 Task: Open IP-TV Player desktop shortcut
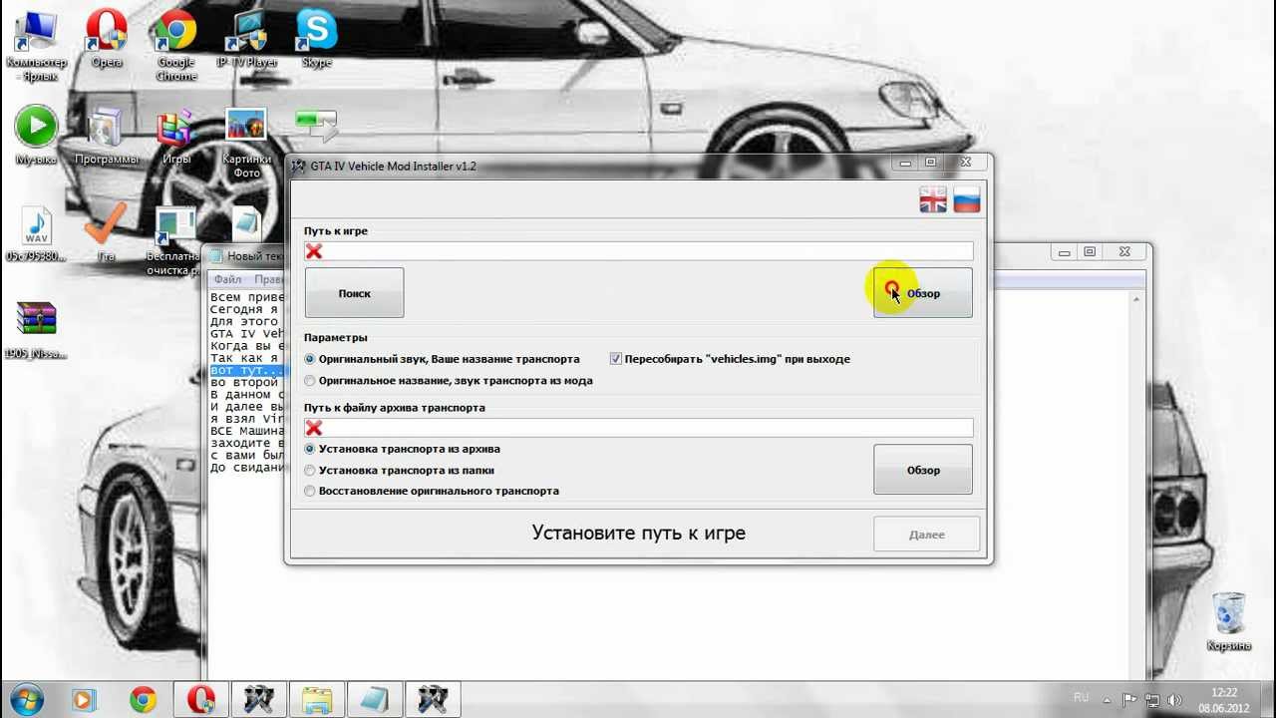(246, 40)
